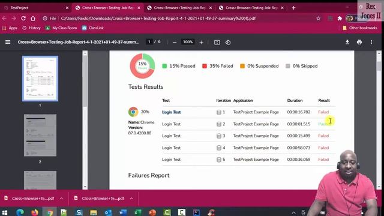
Task: Click iteration 3 database icon
Action: pos(218,136)
